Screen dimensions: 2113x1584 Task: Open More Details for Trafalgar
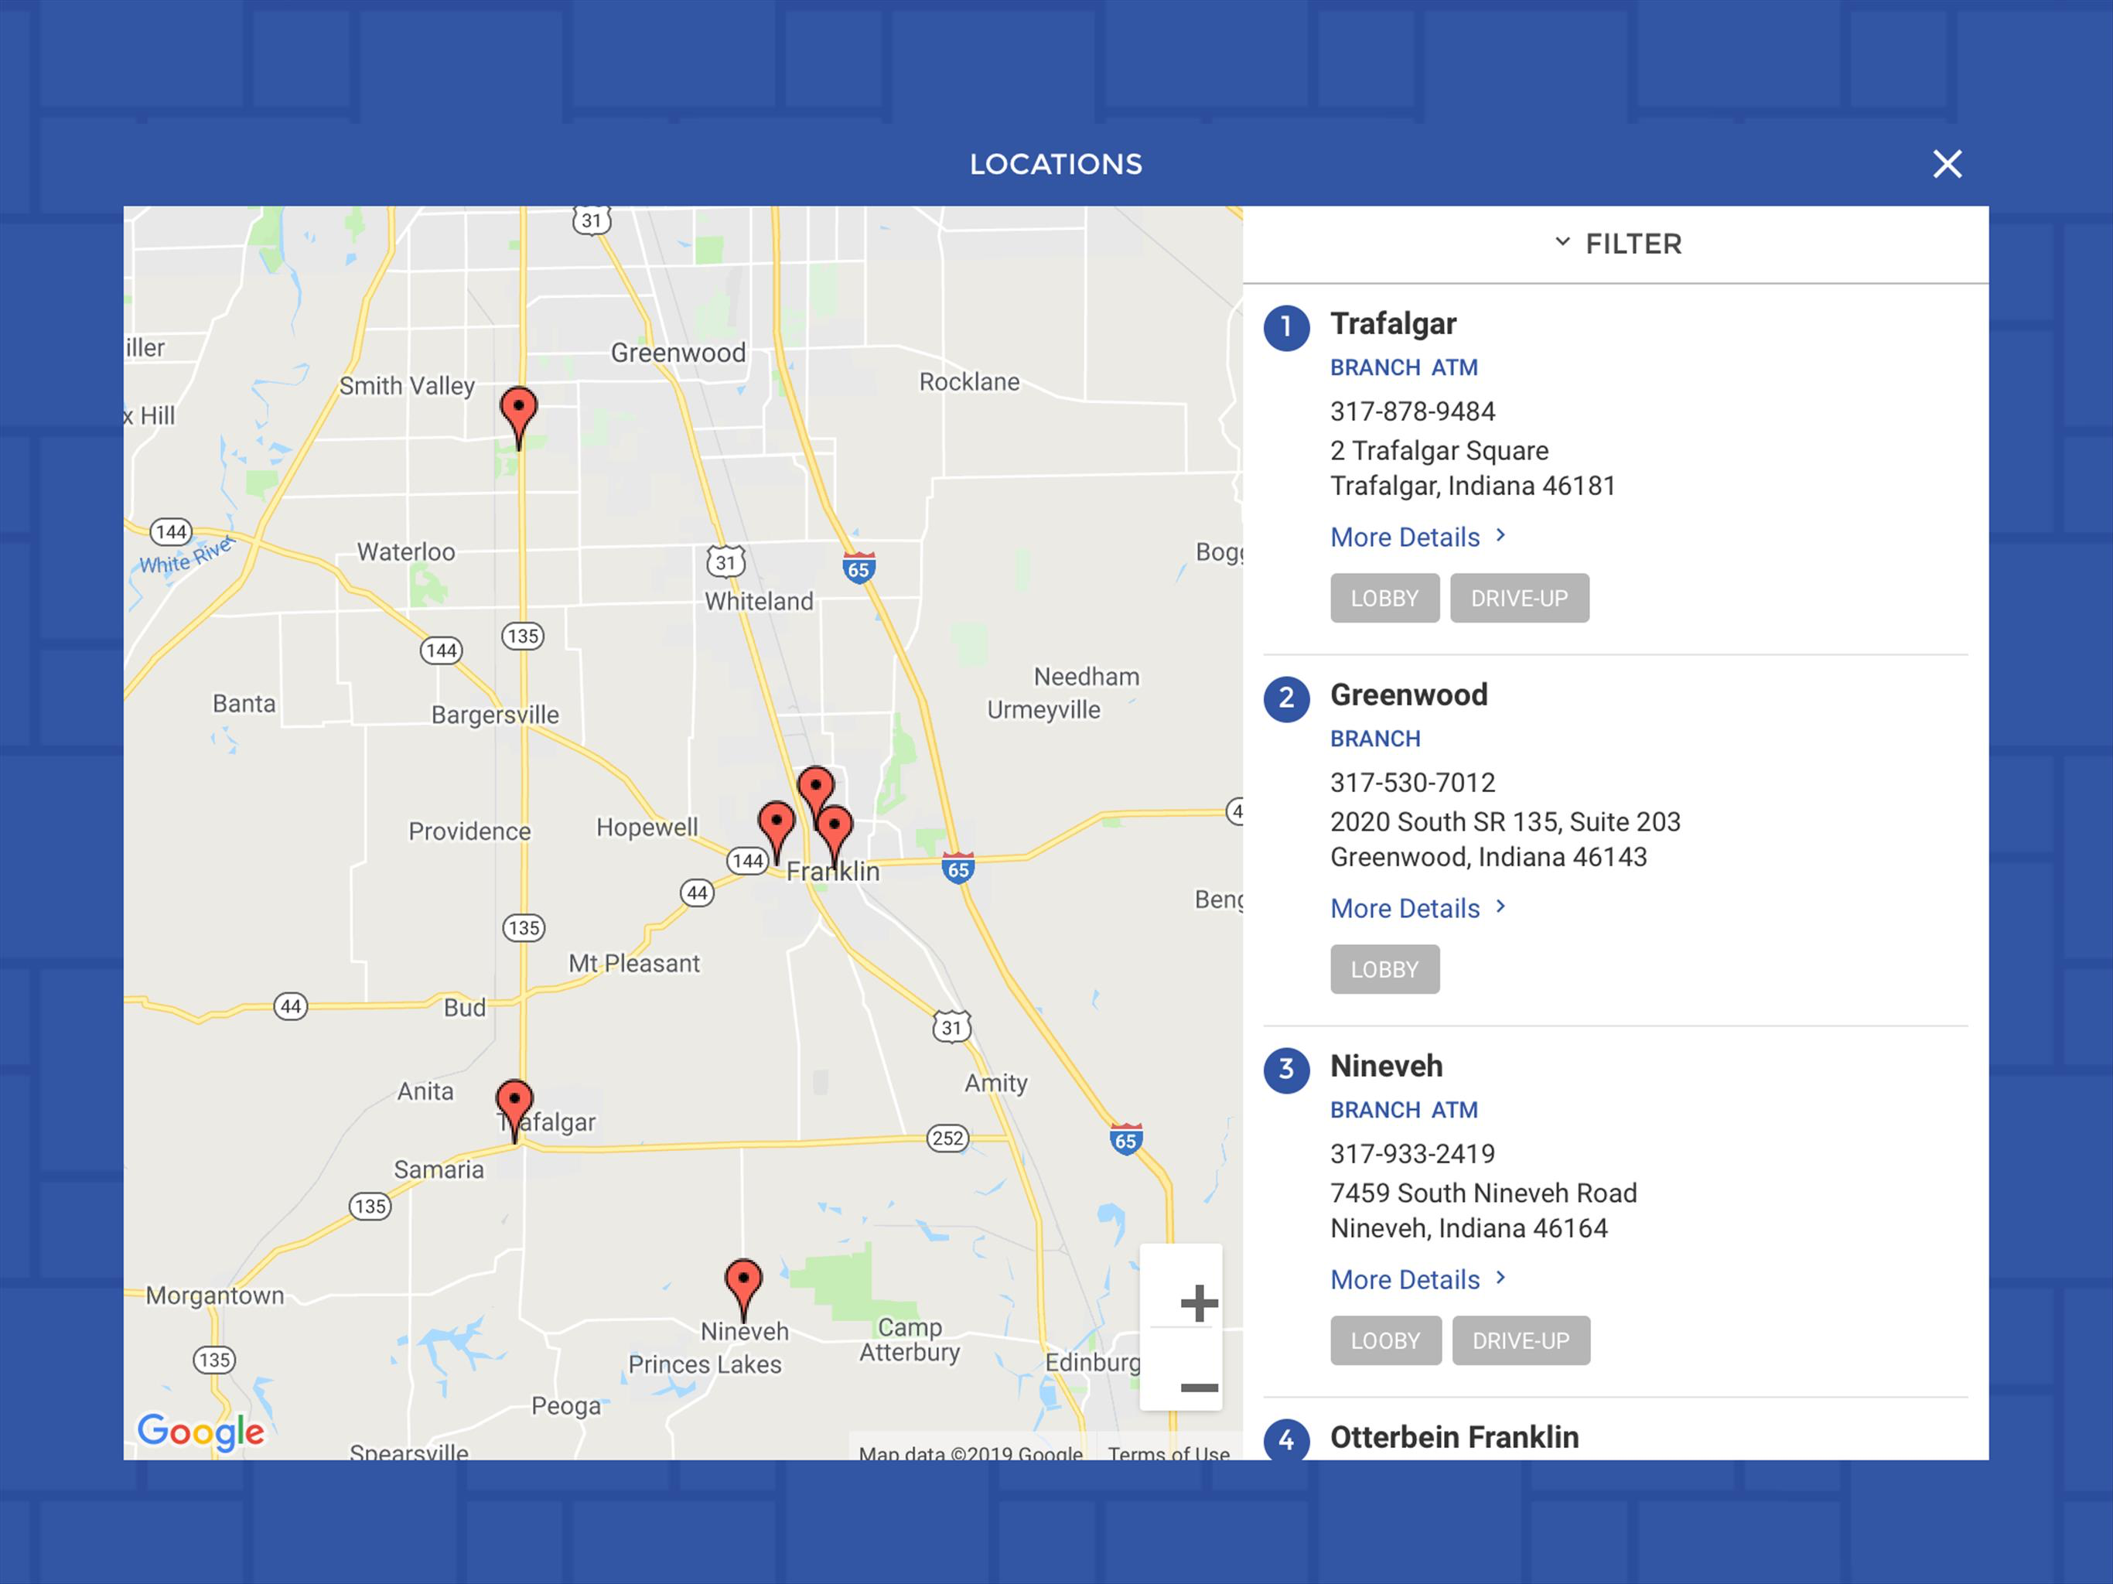pyautogui.click(x=1418, y=537)
